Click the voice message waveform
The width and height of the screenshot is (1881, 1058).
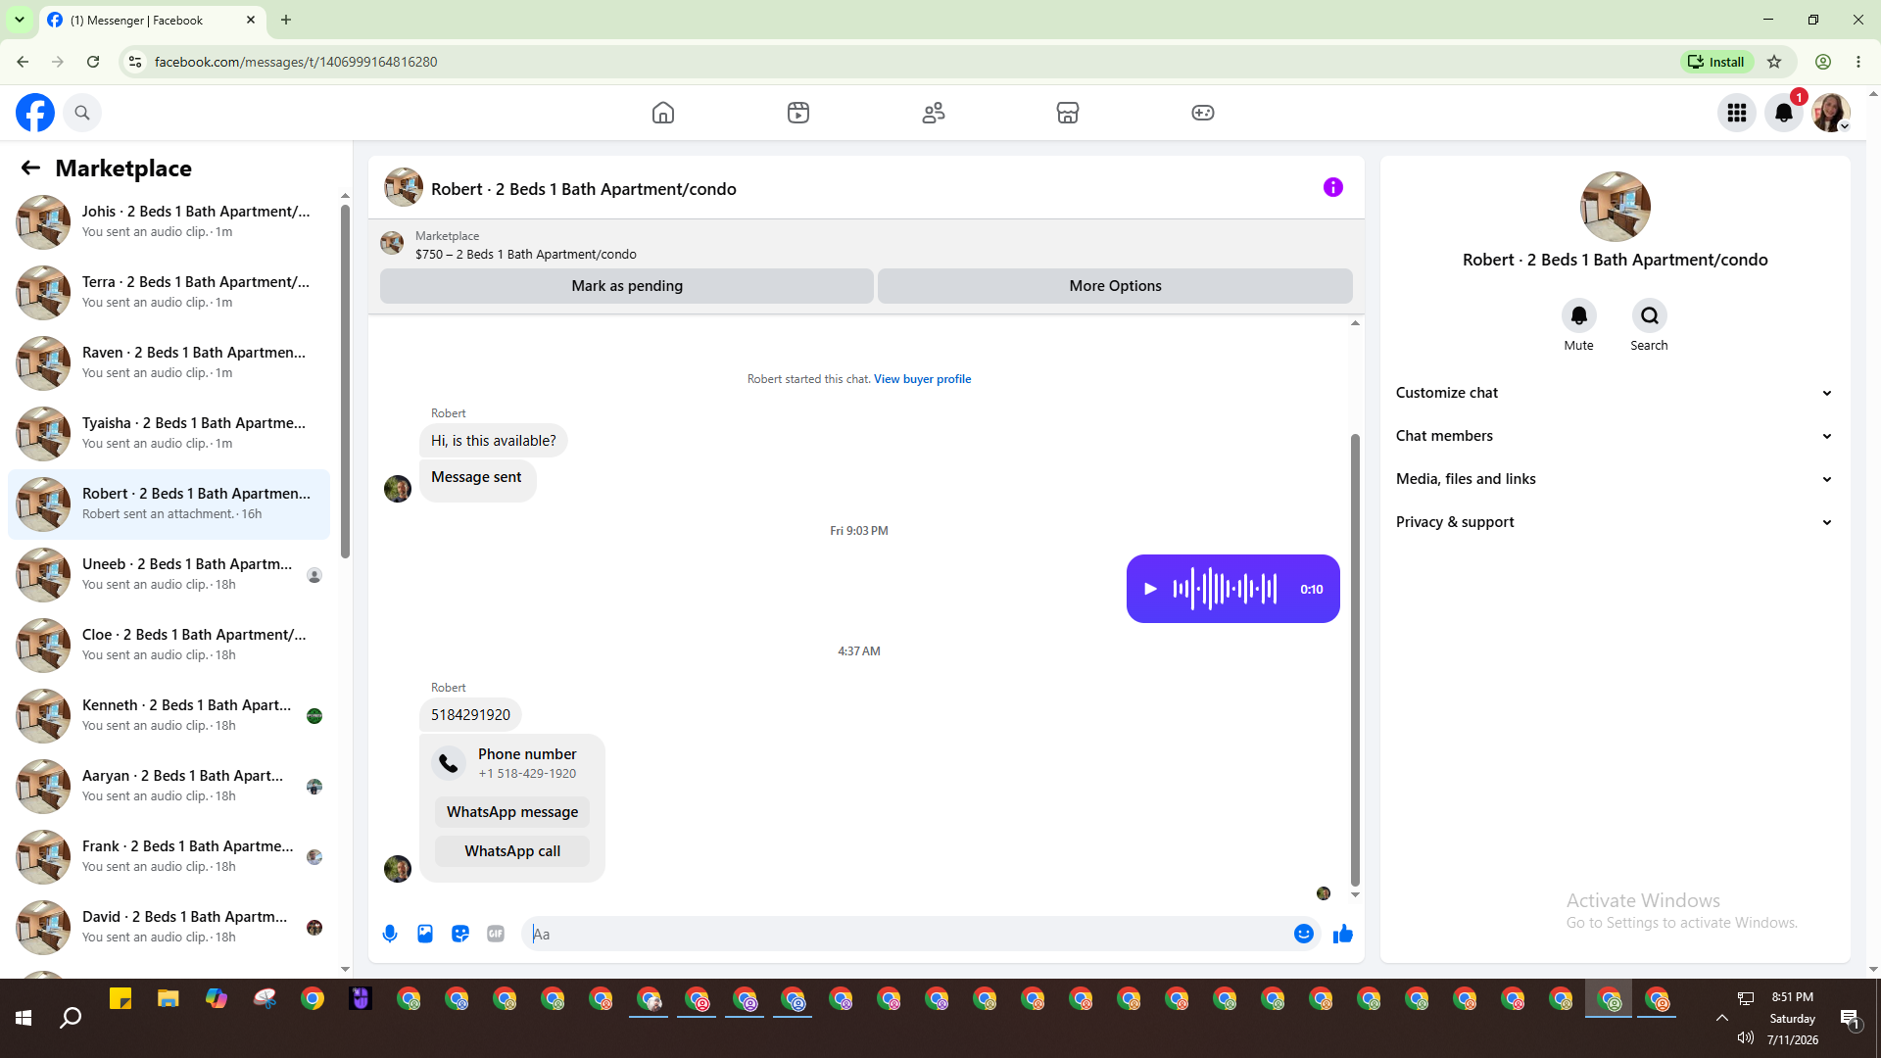(1226, 589)
